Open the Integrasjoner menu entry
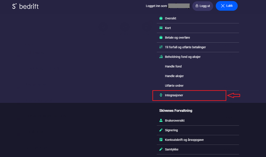The height and width of the screenshot is (157, 266). (174, 95)
